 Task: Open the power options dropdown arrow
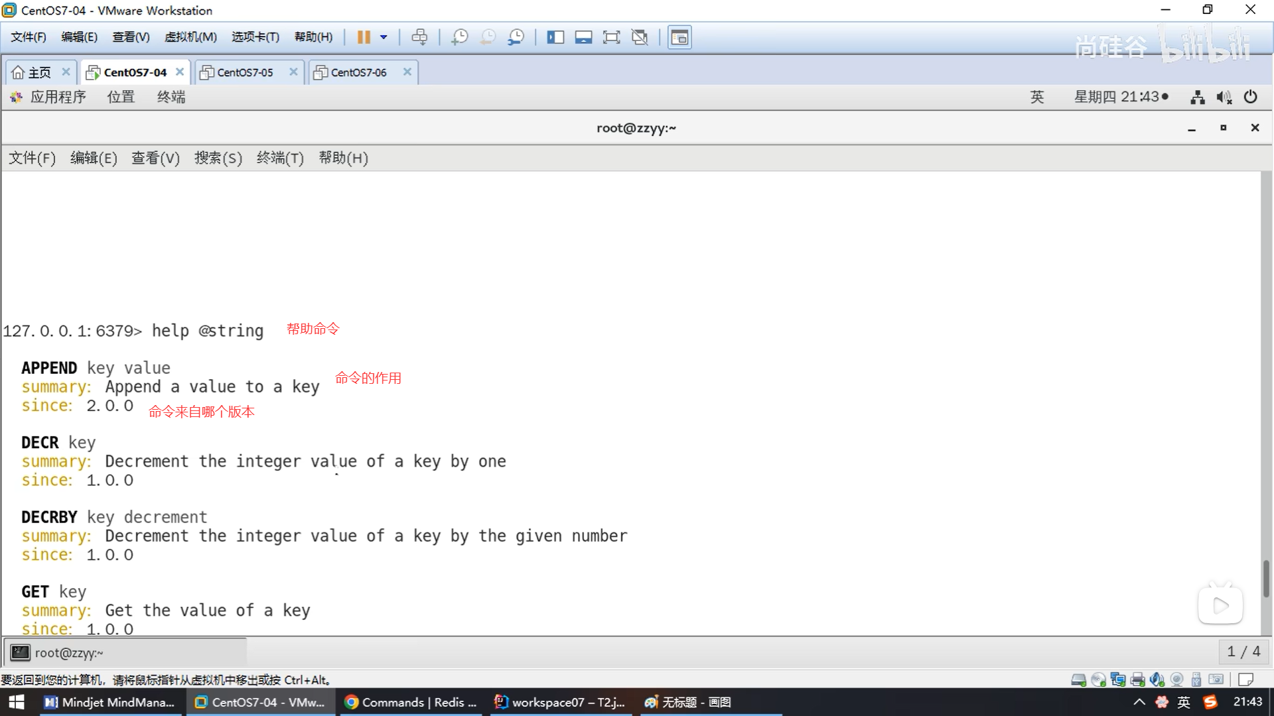tap(384, 37)
